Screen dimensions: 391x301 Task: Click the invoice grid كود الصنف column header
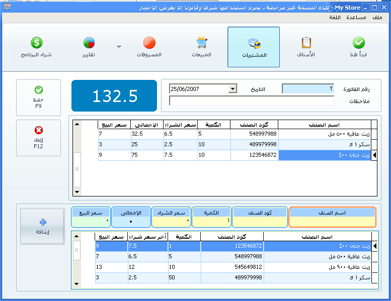[x=254, y=125]
